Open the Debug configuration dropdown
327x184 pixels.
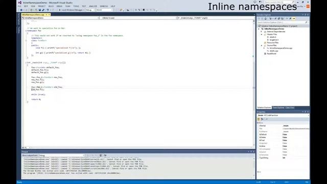coord(90,10)
